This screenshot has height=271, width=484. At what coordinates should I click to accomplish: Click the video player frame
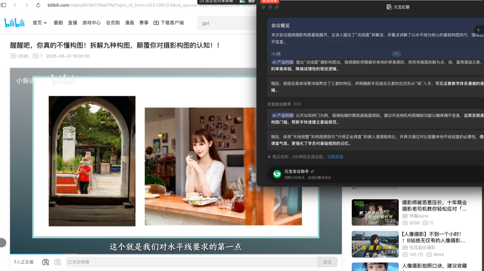tap(176, 160)
